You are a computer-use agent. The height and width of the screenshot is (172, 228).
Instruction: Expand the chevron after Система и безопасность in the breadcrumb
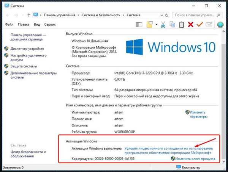pyautogui.click(x=123, y=15)
